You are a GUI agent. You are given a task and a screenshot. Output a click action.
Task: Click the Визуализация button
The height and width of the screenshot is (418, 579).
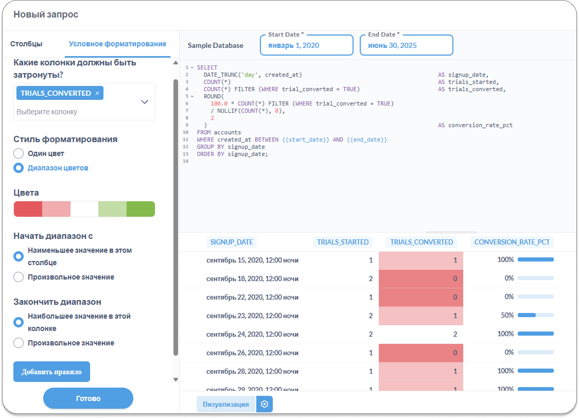(x=226, y=404)
